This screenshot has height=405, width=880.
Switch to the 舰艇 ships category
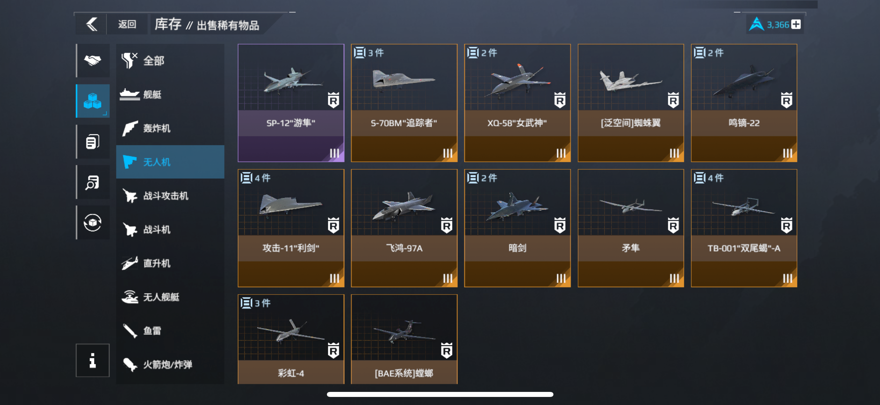click(170, 94)
